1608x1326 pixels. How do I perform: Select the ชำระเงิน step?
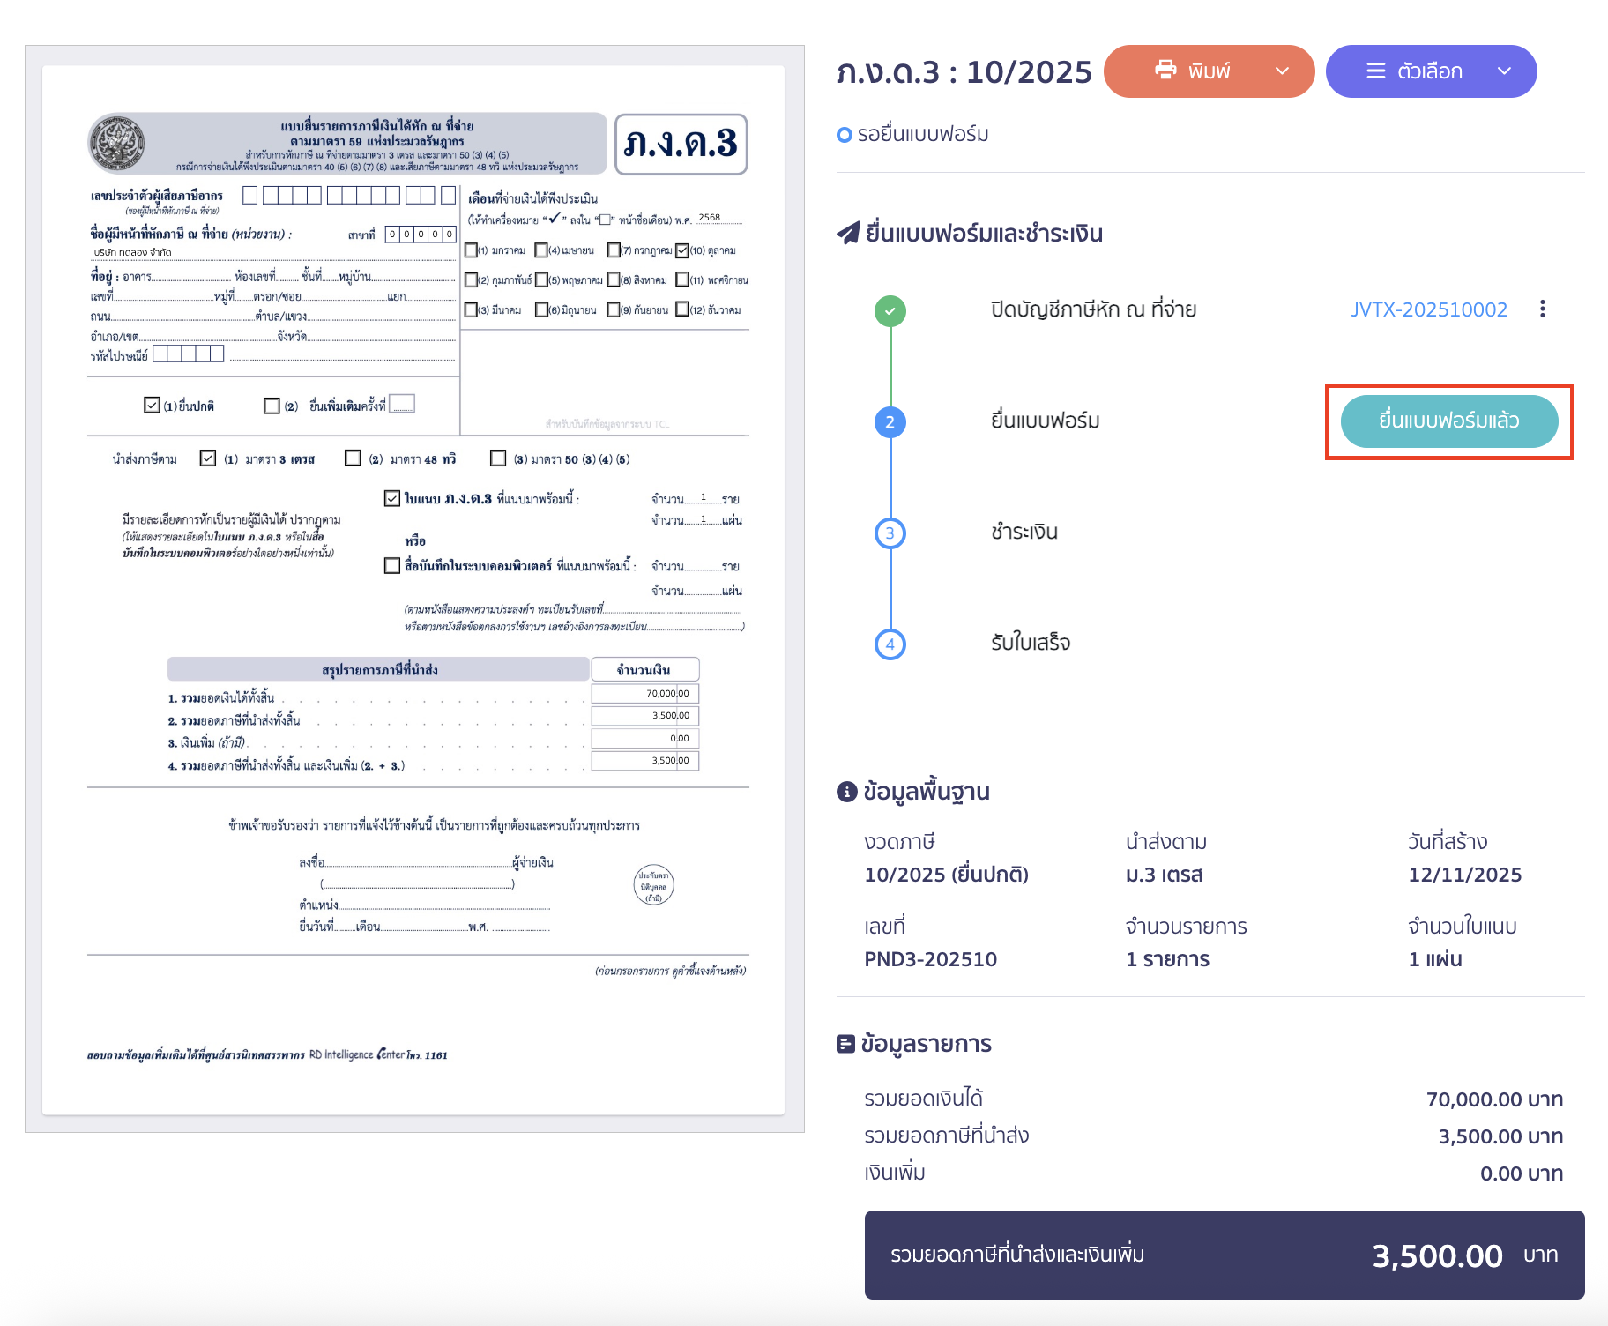pyautogui.click(x=1024, y=533)
